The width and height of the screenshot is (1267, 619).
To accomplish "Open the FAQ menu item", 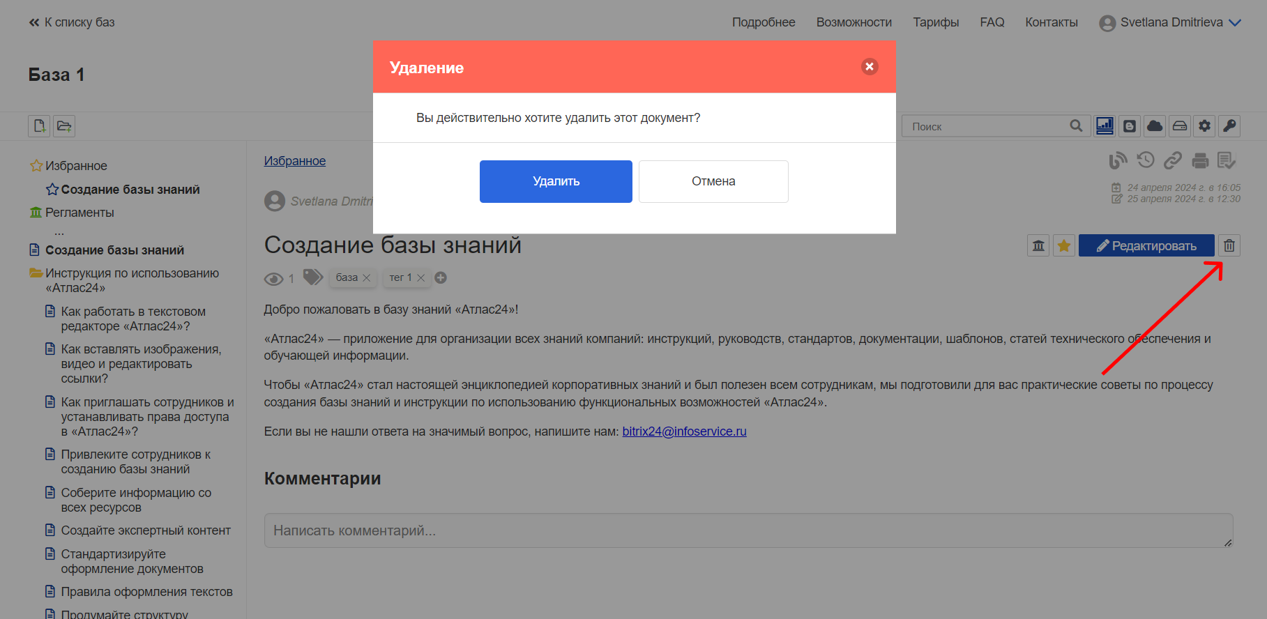I will [x=992, y=22].
